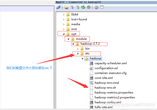Select the opt folder icon
This screenshot has width=157, height=110.
pos(68,34)
